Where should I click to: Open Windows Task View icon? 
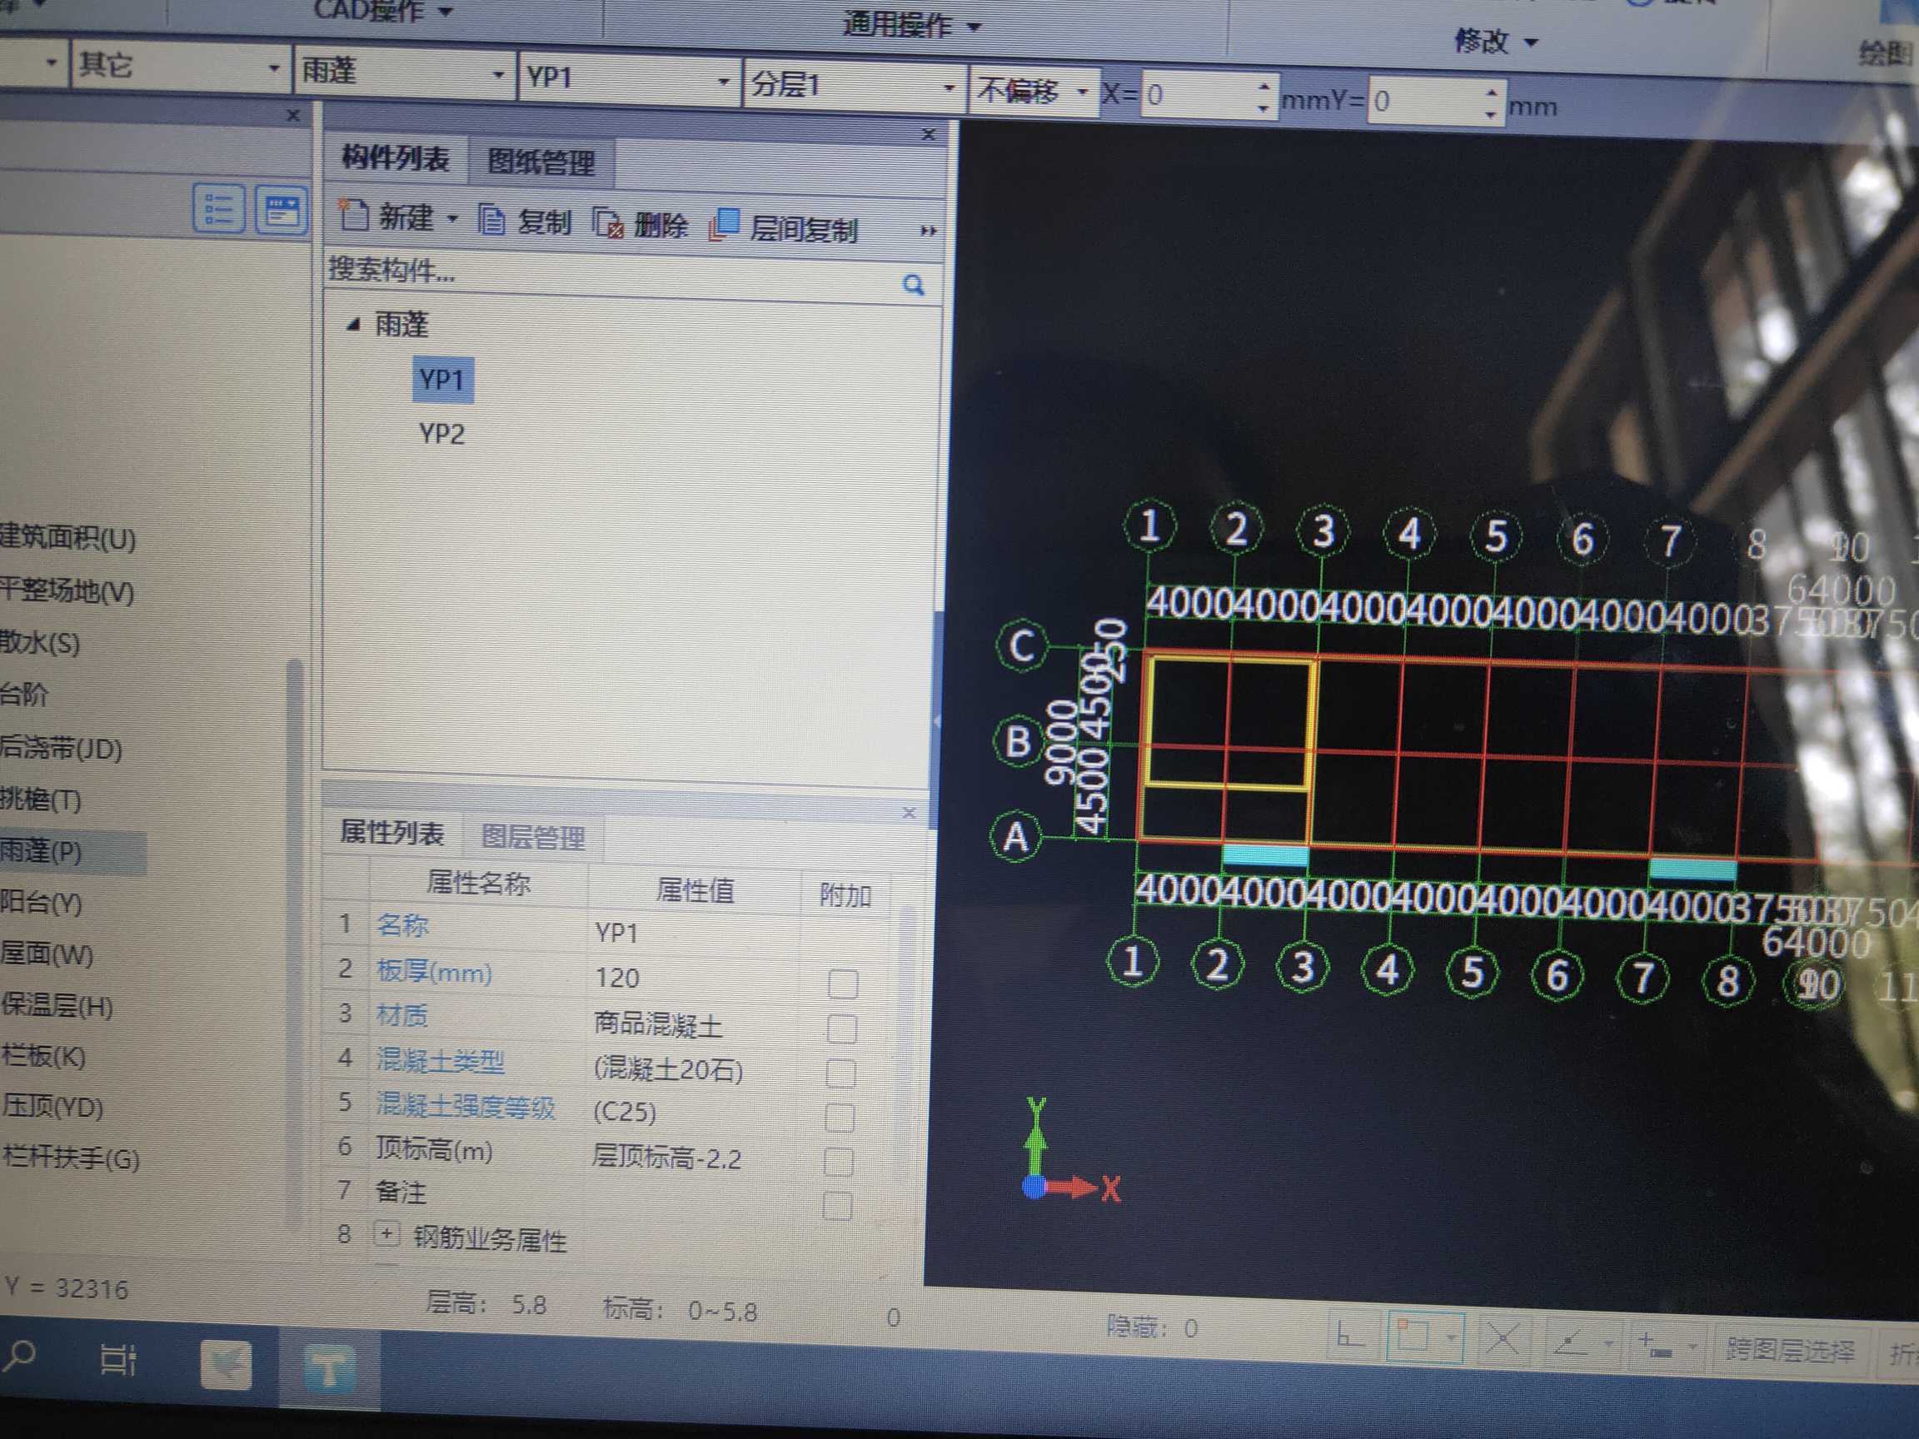pos(118,1359)
